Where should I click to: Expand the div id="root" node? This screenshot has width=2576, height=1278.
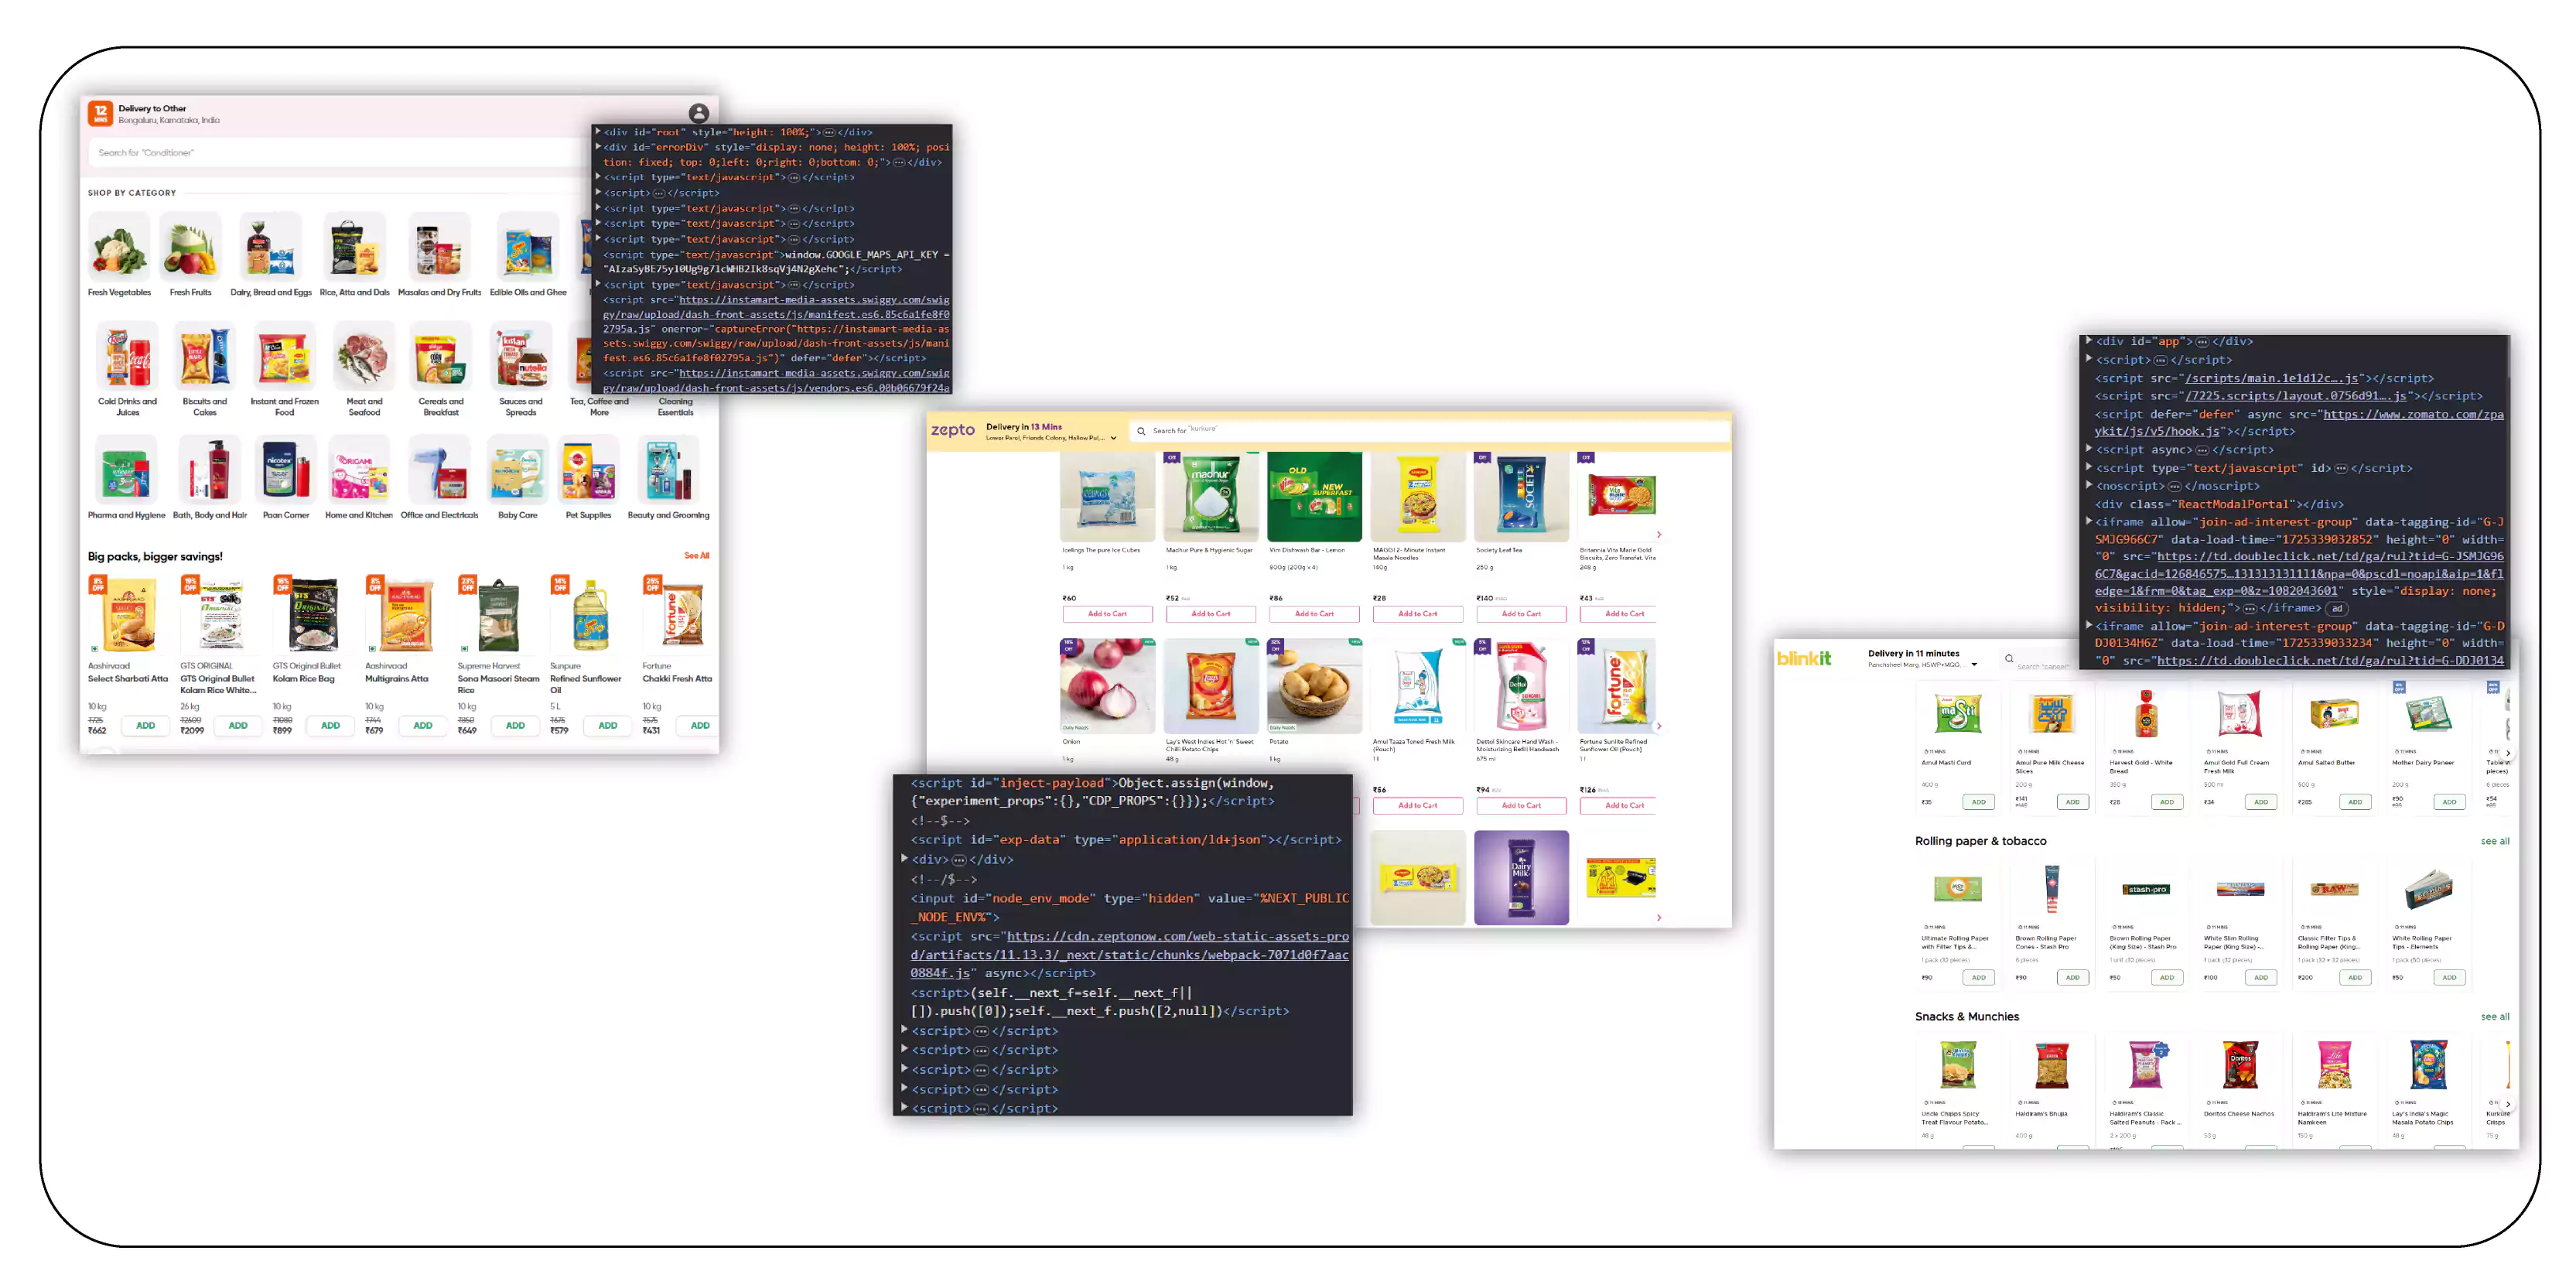(598, 131)
